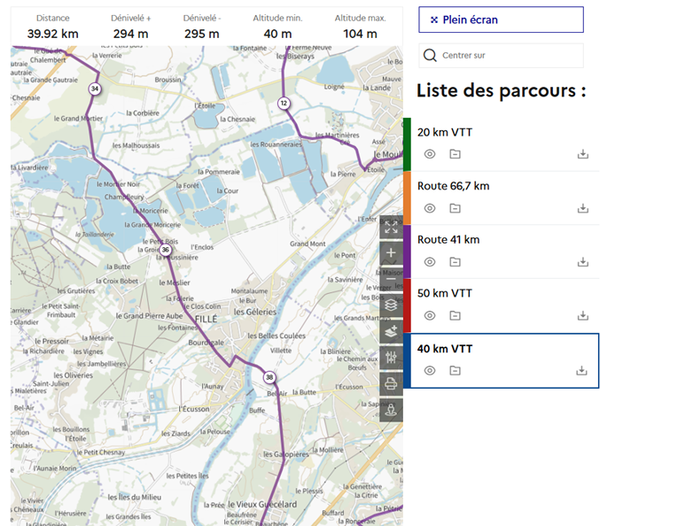Viewport: 693px width, 526px height.
Task: Select the Route 41 km list entry
Action: (x=448, y=240)
